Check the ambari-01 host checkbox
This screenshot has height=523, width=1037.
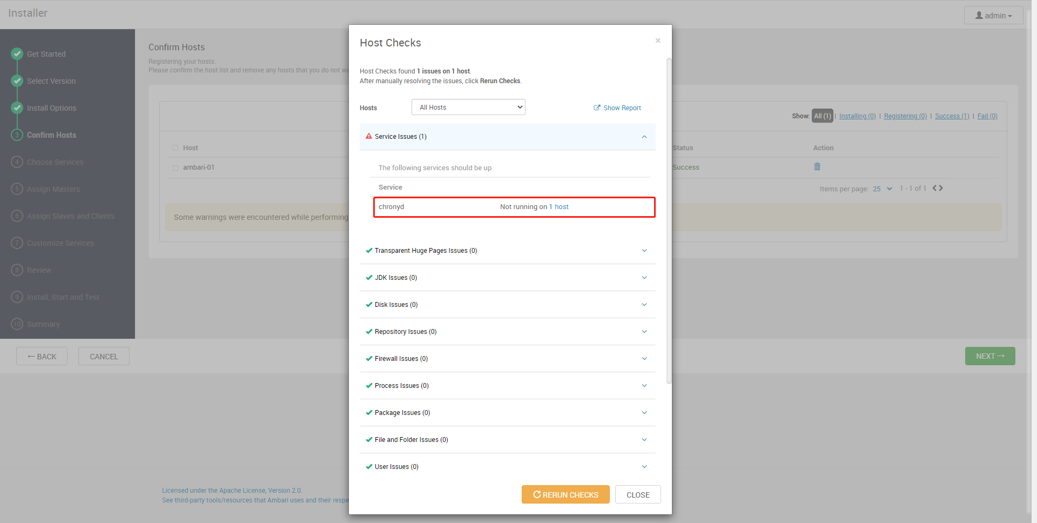coord(176,167)
